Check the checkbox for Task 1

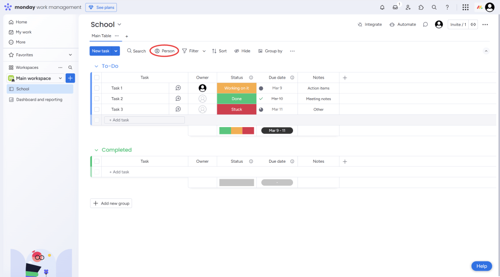pos(97,88)
